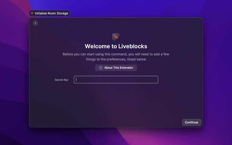Image resolution: width=232 pixels, height=145 pixels.
Task: Click the empty panel area left of the Continue button
Action: point(145,122)
